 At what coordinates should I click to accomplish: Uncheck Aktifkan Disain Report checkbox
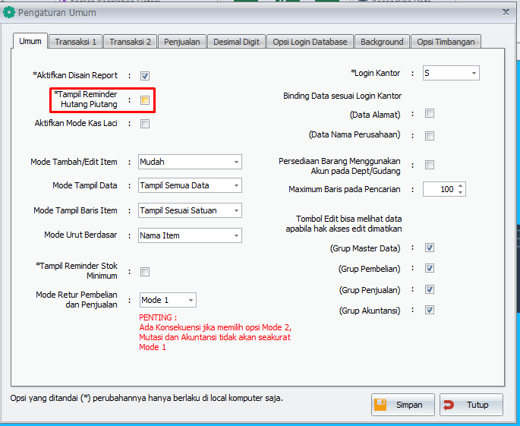tap(145, 76)
